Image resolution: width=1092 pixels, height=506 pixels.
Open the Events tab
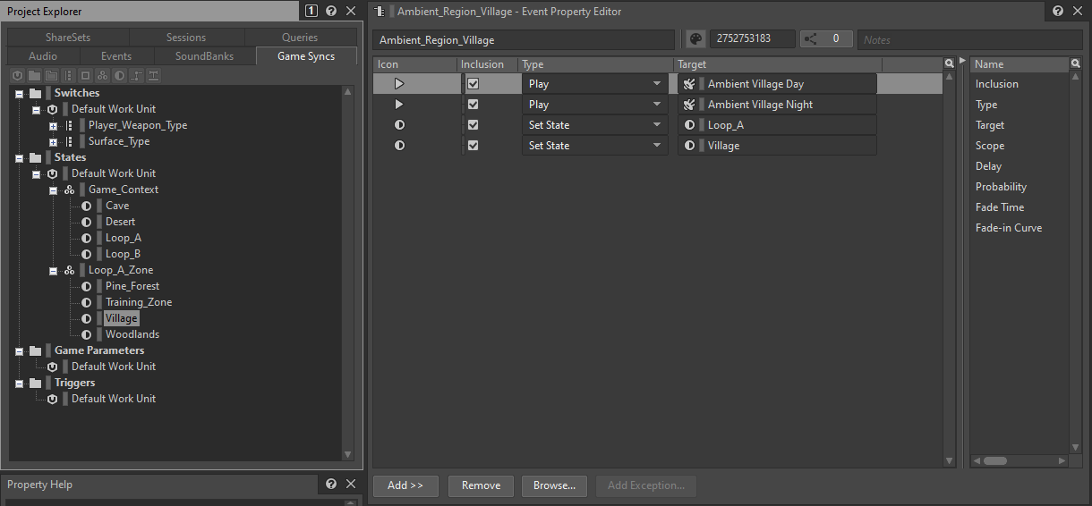[x=116, y=56]
